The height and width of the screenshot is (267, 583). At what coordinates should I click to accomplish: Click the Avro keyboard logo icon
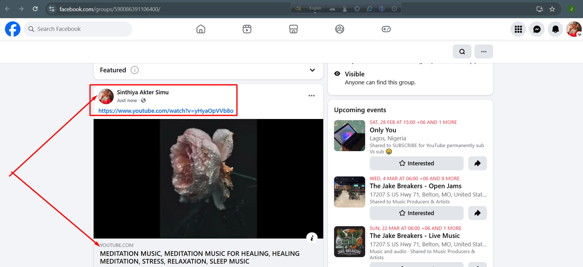(x=298, y=9)
